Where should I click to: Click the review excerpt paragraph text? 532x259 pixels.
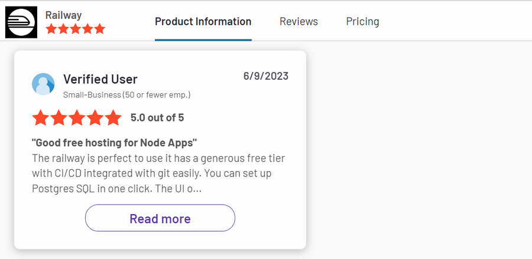click(158, 173)
